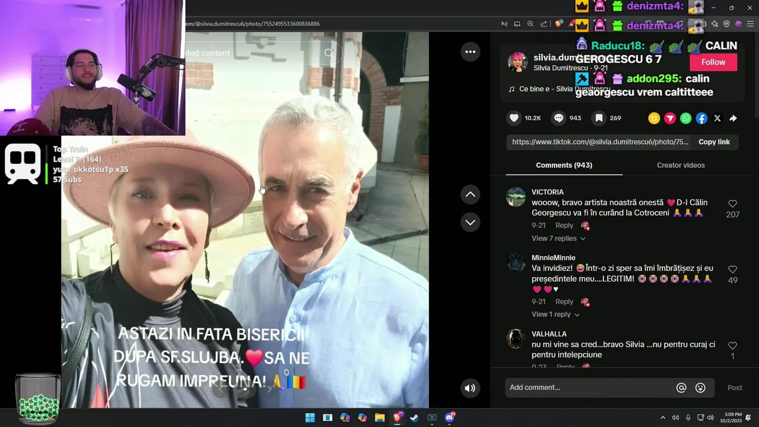The height and width of the screenshot is (427, 759).
Task: Click Post to submit comment
Action: (735, 388)
